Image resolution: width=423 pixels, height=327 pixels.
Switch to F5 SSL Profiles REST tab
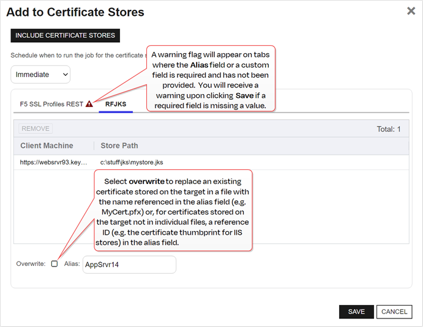tap(51, 104)
